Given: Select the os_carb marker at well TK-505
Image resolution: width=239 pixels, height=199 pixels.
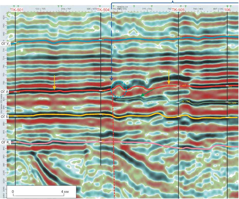Looking at the screenshot, I should pos(186,101).
